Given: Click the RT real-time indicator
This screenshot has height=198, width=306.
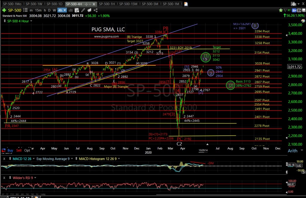Looking at the screenshot, I should tap(289, 10).
